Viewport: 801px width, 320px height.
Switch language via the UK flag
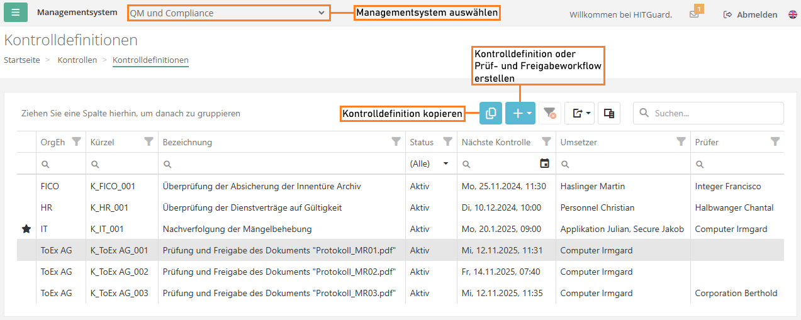(793, 14)
